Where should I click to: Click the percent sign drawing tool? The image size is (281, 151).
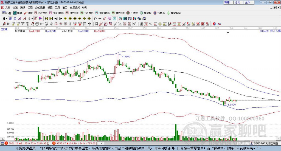pos(151,24)
